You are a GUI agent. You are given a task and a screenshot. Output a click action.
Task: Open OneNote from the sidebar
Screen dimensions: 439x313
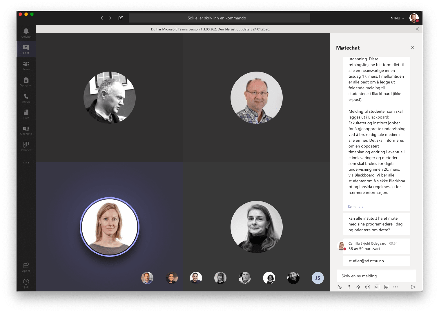(26, 130)
